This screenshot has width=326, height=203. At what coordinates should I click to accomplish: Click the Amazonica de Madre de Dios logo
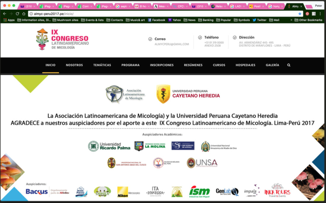(x=219, y=146)
